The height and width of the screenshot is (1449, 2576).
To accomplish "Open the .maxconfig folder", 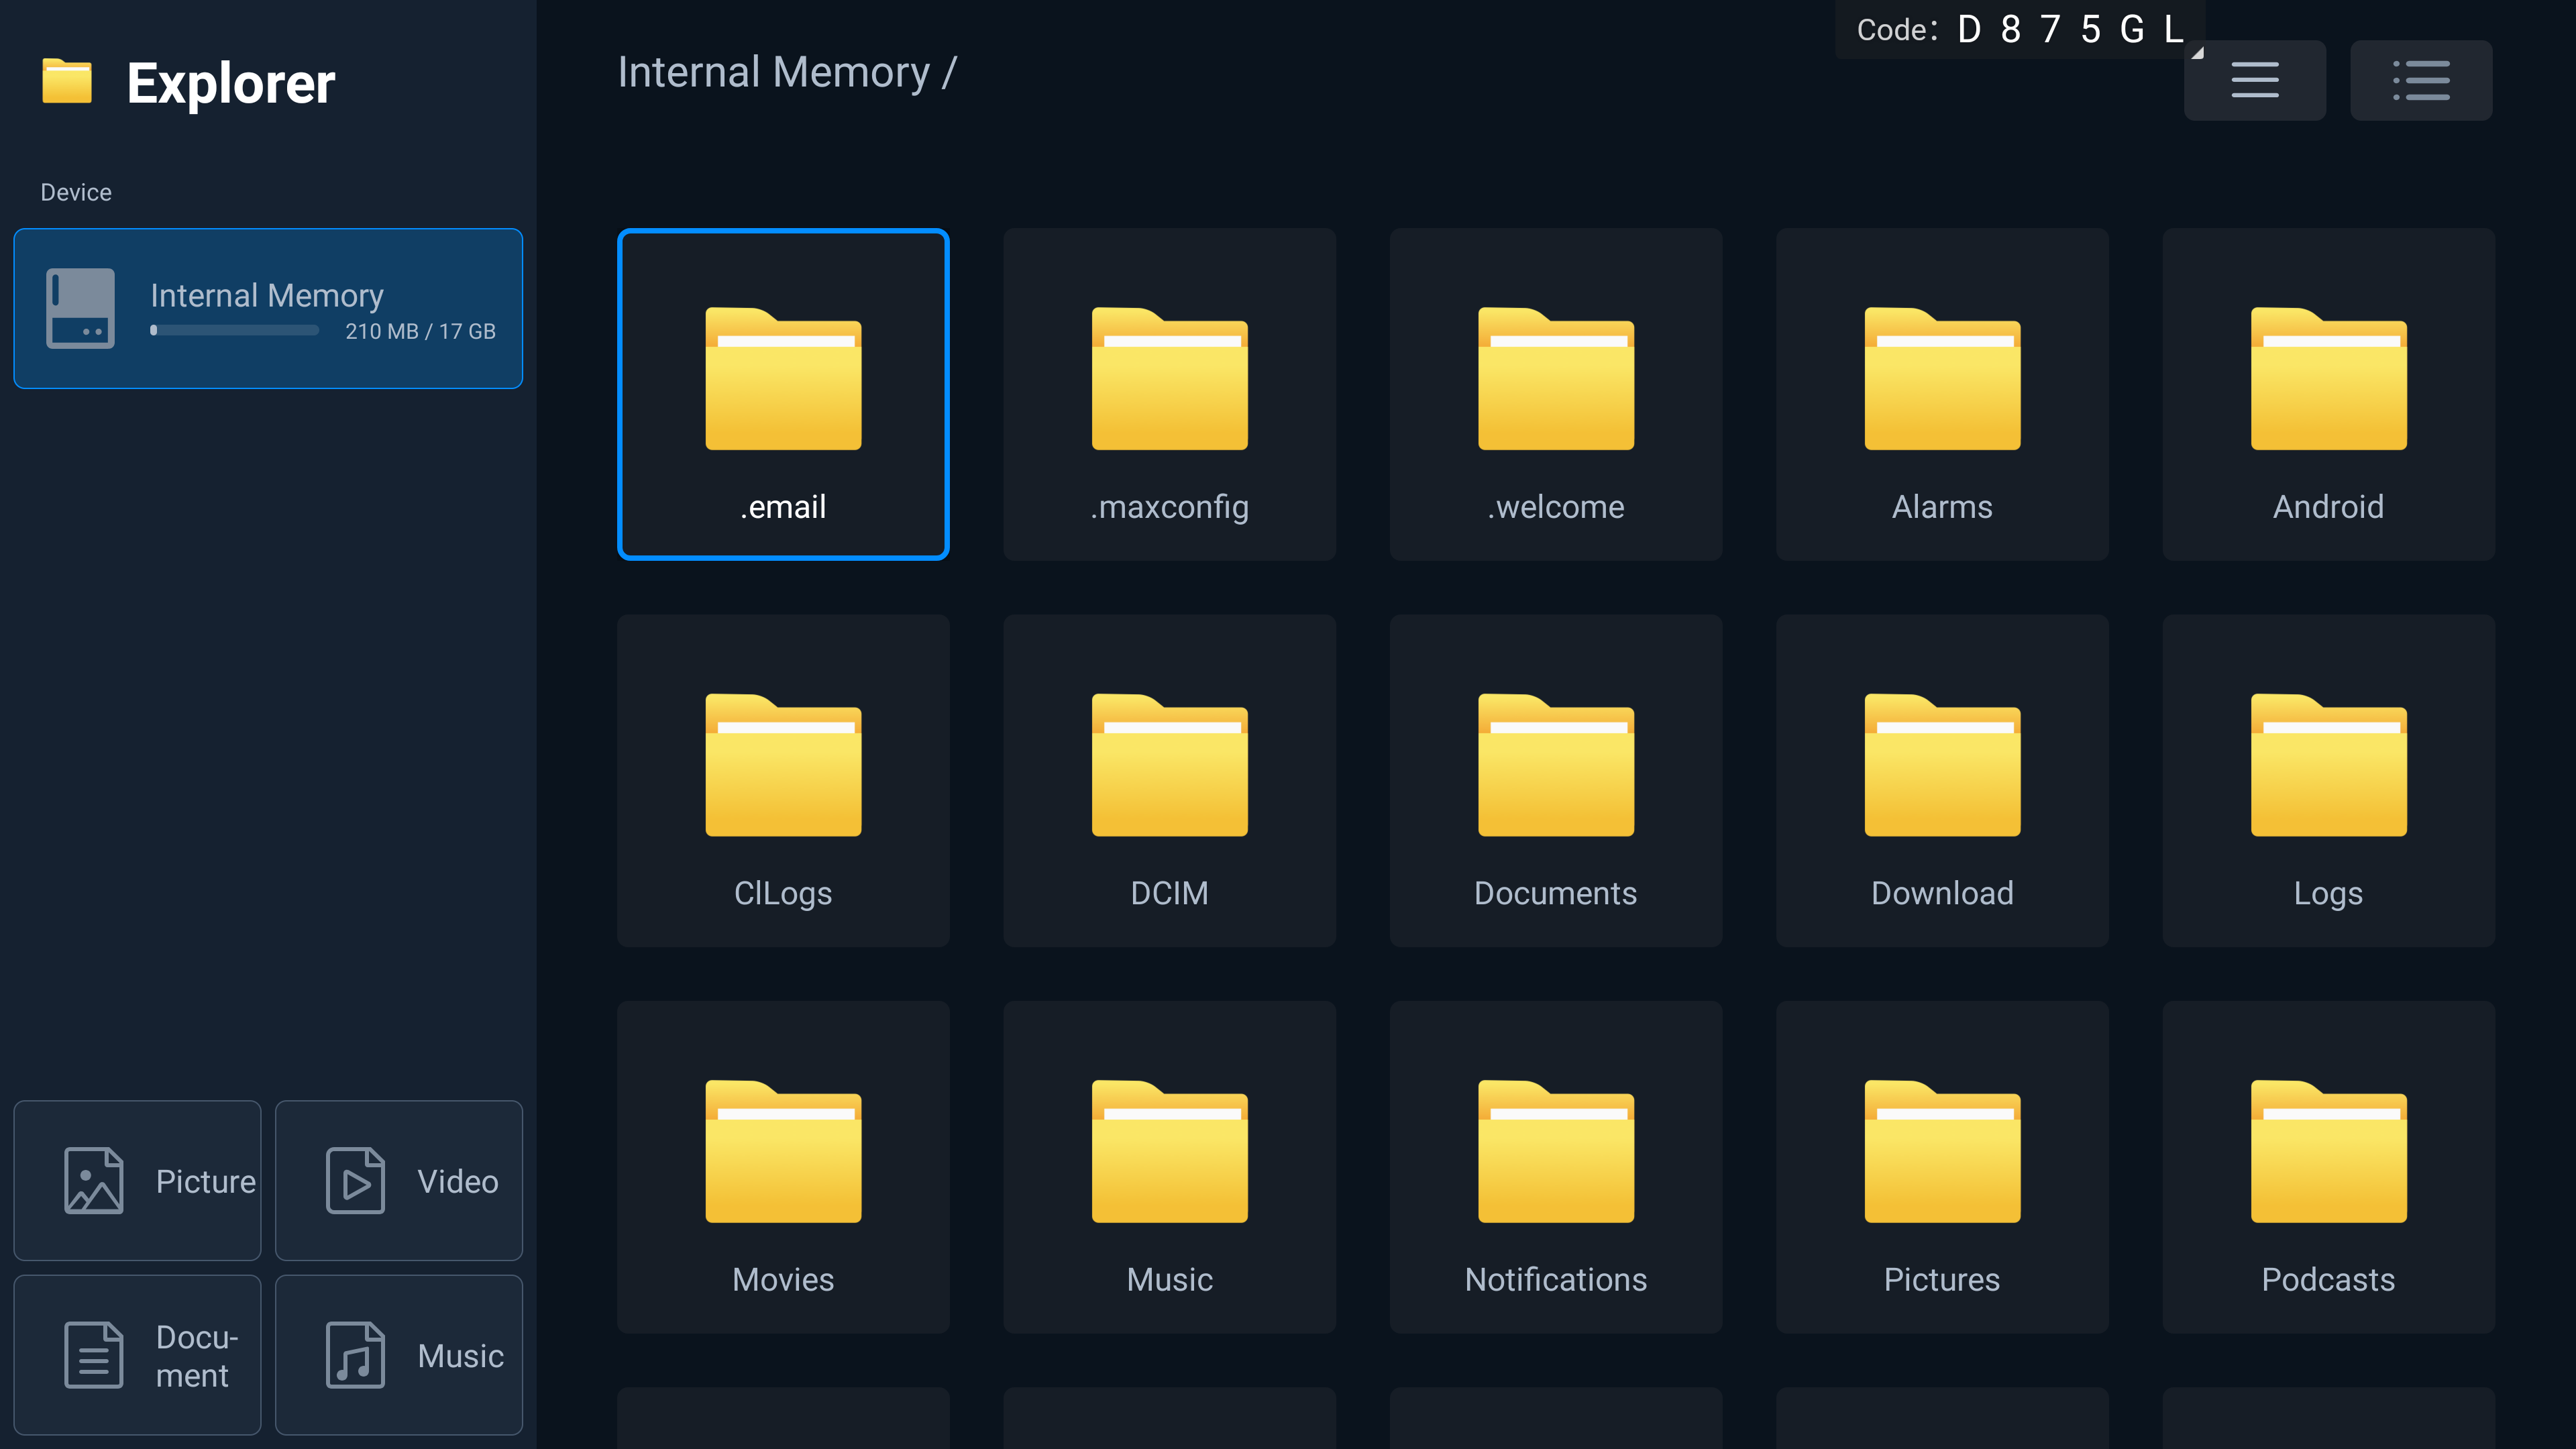I will click(1169, 394).
